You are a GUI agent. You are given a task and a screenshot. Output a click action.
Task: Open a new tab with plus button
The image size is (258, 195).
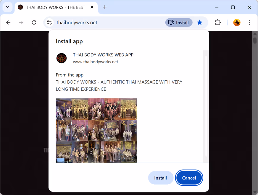pos(105,7)
